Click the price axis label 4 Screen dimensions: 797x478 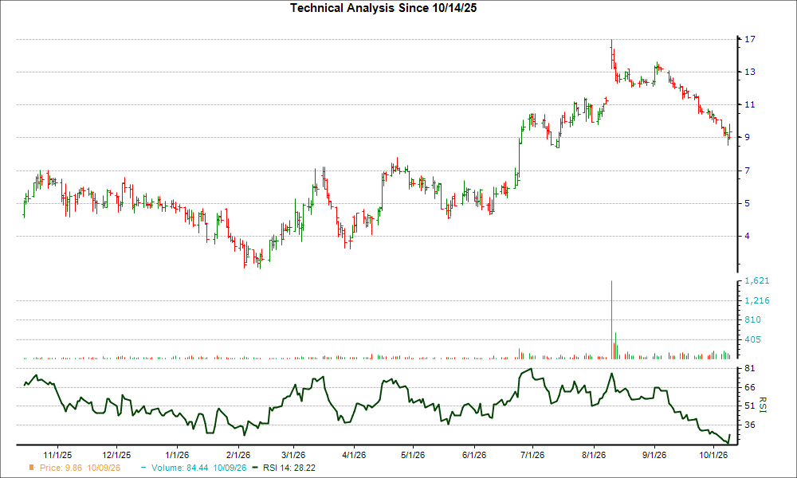point(748,236)
